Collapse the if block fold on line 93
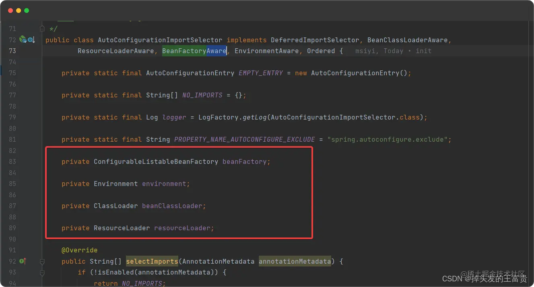The height and width of the screenshot is (287, 534). coord(42,273)
